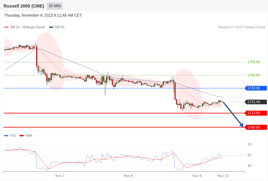Click the 1700.00 red target tag
Viewport: 268px width, 181px height.
pyautogui.click(x=256, y=127)
